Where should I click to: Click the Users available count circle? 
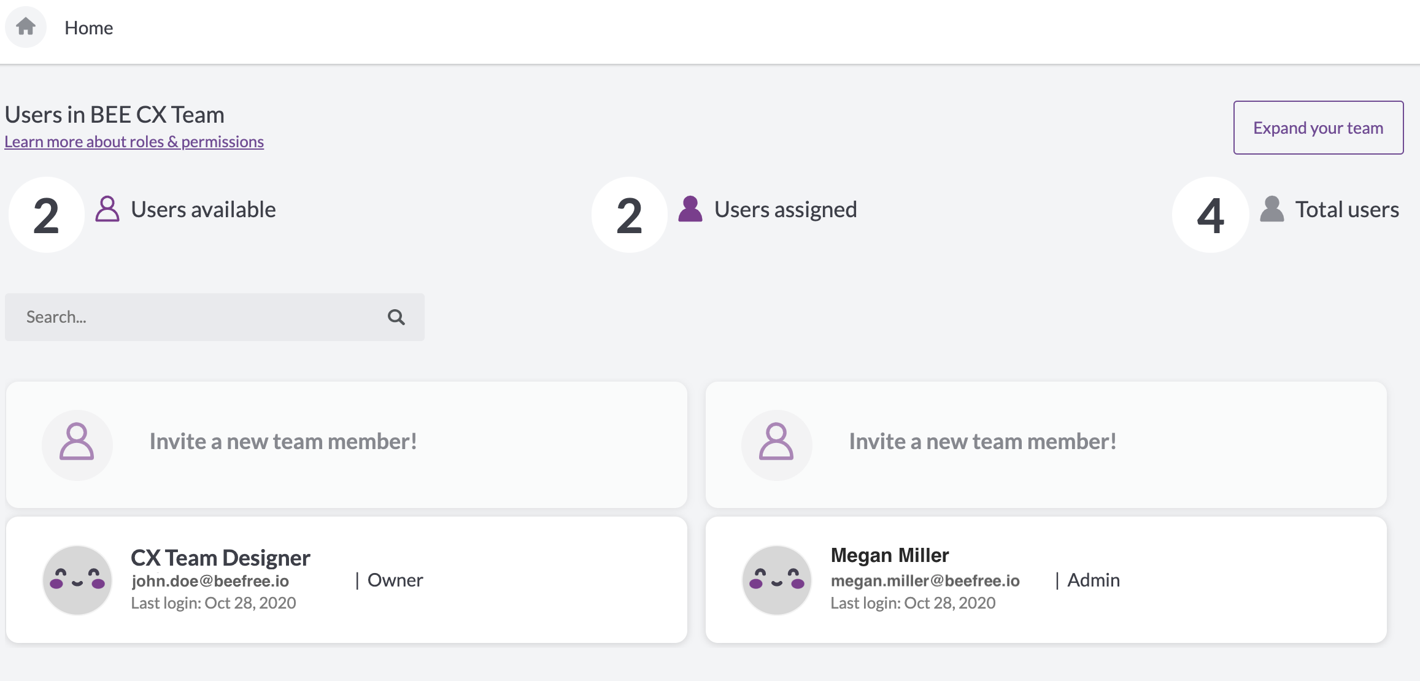47,215
